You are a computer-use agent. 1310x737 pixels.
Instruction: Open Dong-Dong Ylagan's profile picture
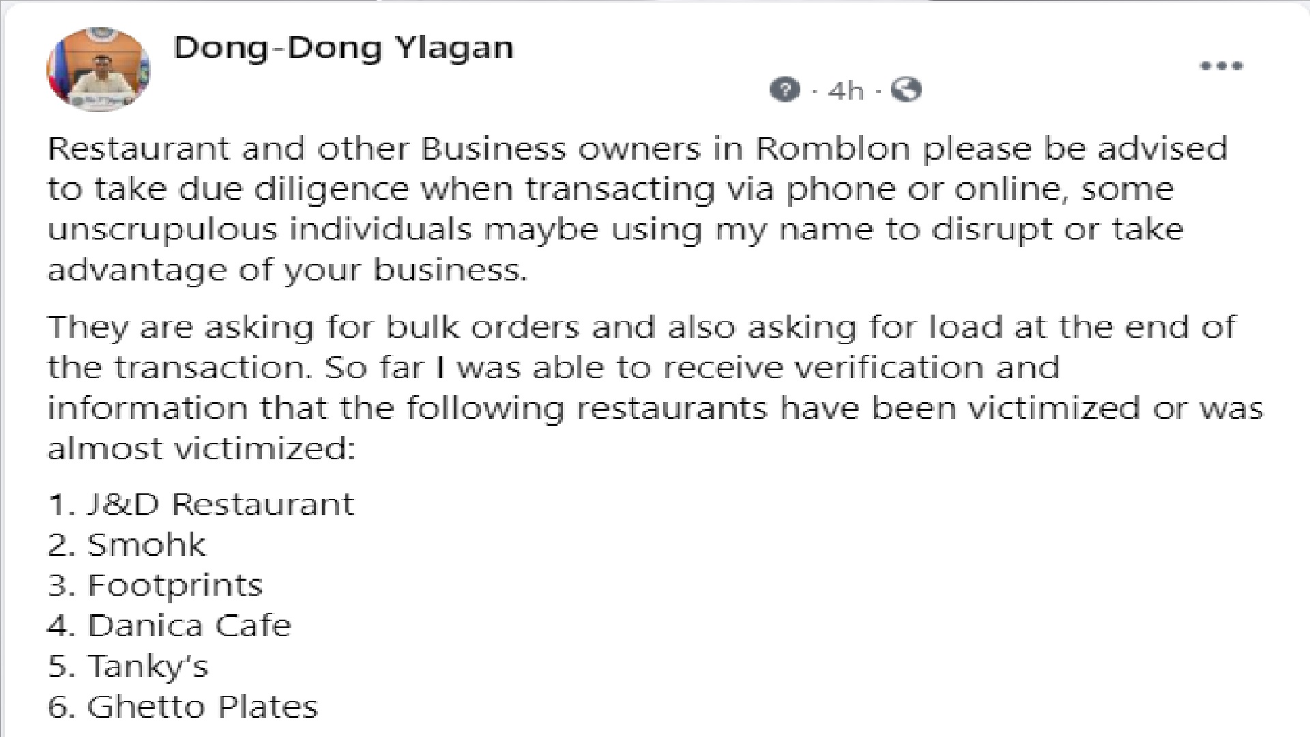(98, 70)
